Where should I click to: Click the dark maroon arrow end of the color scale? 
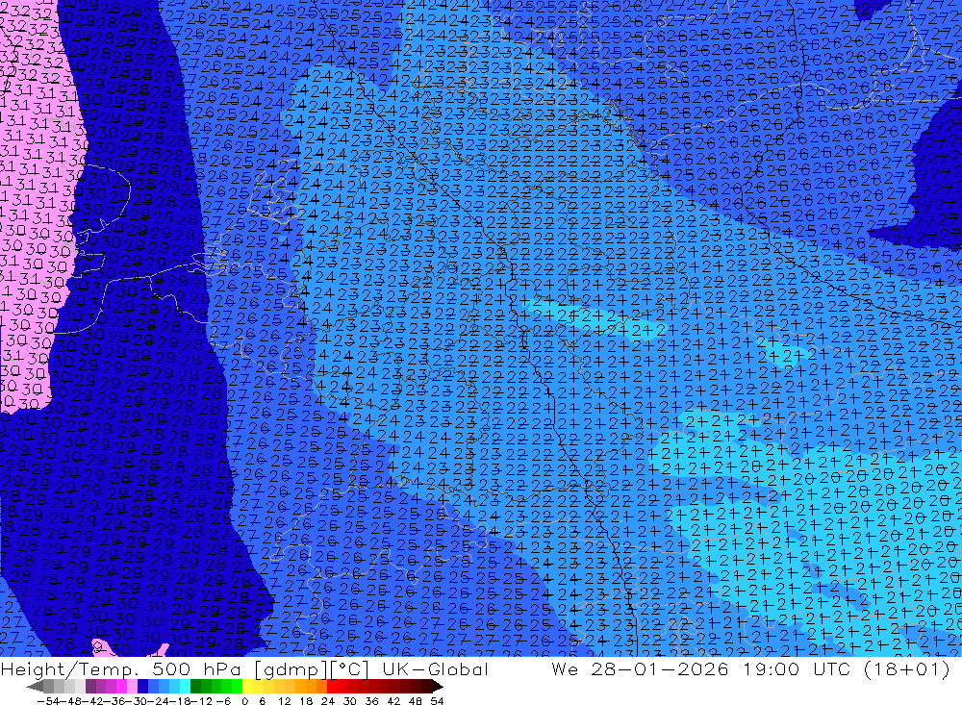coord(438,687)
